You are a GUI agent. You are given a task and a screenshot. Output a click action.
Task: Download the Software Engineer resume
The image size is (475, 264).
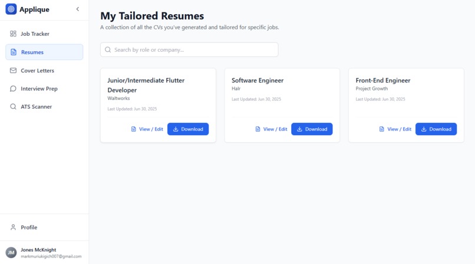coord(312,129)
